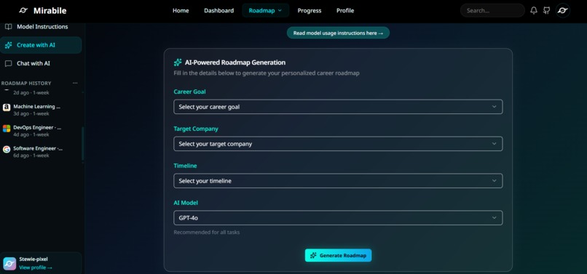Click the Stewie-pixel username text
Image resolution: width=587 pixels, height=274 pixels.
34,259
